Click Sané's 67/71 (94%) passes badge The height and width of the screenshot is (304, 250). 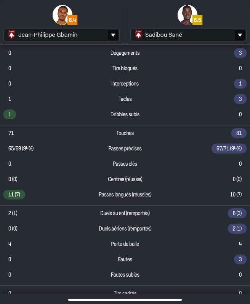[x=229, y=149]
